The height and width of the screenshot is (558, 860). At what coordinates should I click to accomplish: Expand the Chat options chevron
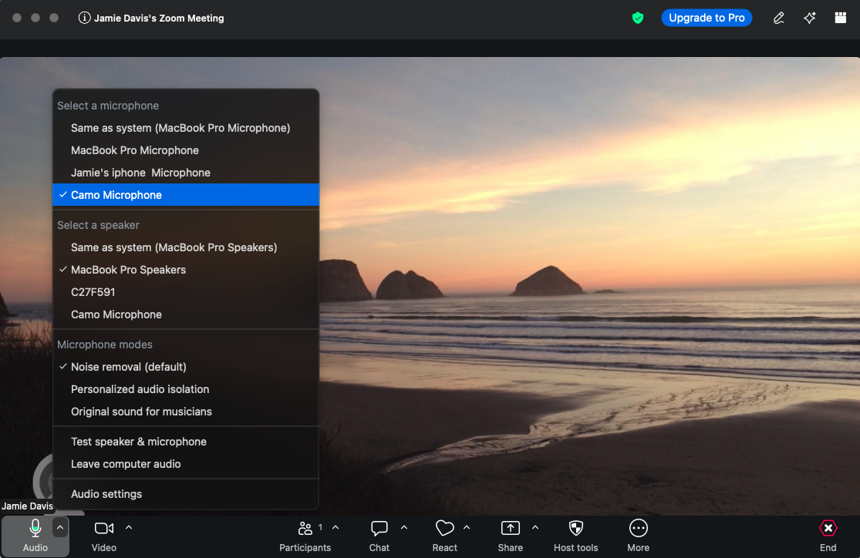click(404, 528)
